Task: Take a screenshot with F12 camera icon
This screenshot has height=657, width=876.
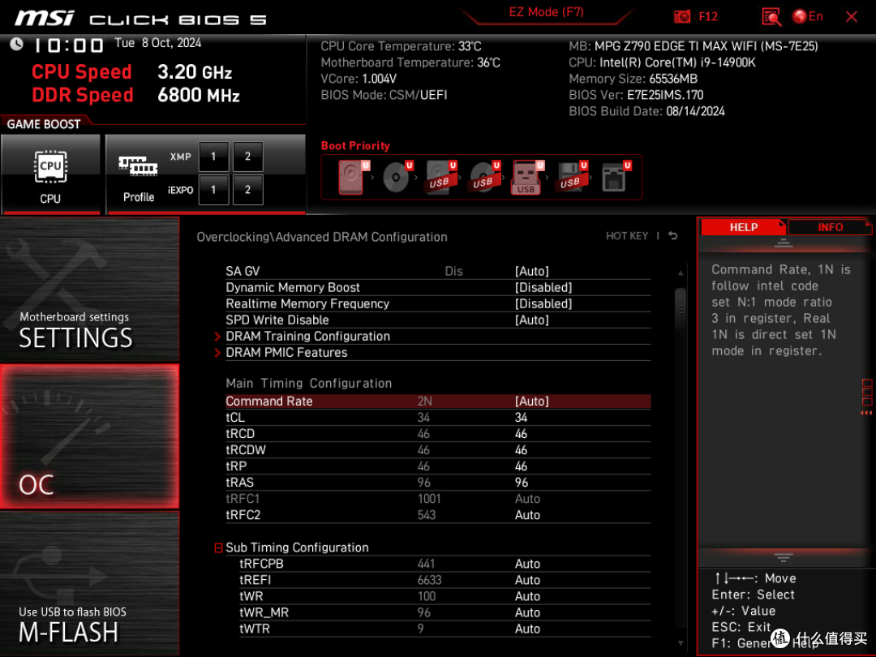Action: 681,16
